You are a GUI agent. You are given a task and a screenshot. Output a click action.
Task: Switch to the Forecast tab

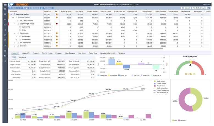[36, 53]
